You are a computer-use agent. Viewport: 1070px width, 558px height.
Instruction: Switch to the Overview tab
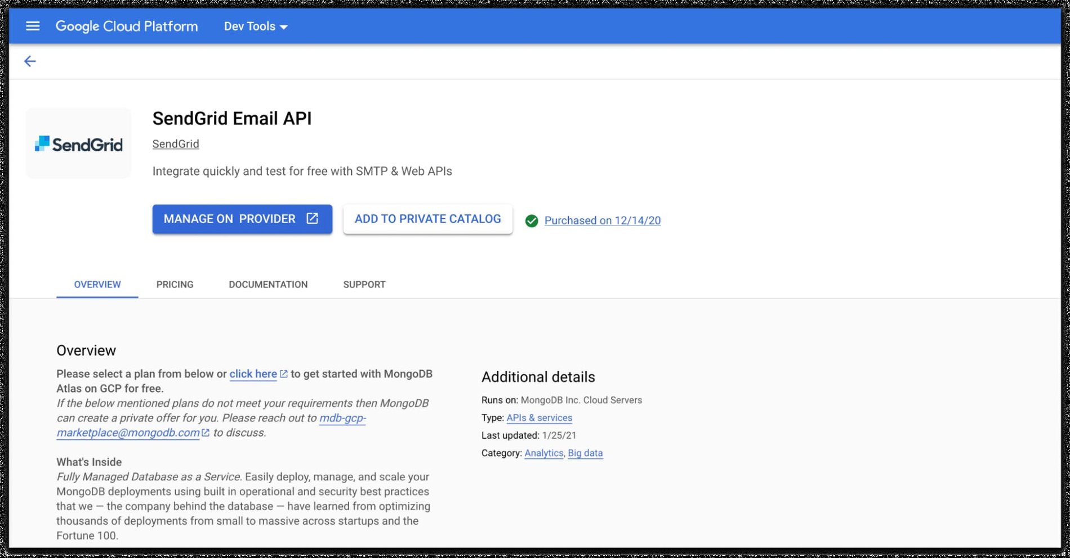pyautogui.click(x=97, y=285)
